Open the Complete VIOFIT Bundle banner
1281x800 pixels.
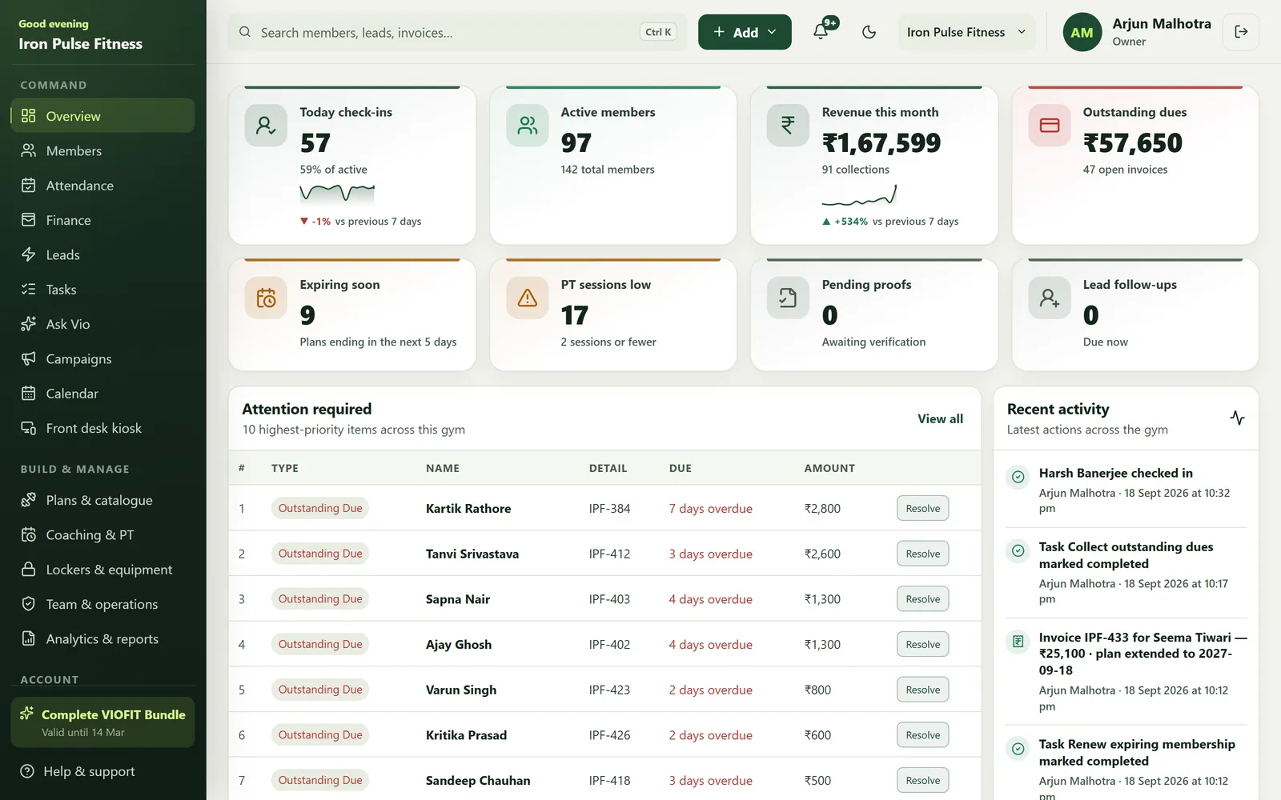tap(102, 722)
